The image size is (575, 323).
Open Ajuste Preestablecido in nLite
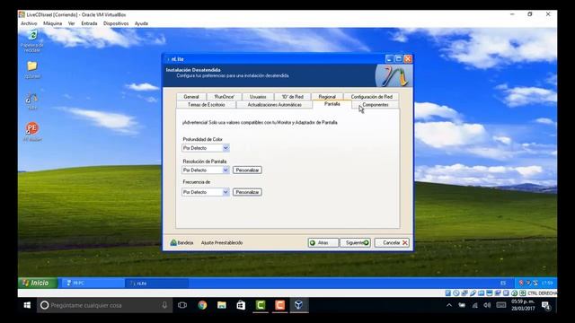[x=222, y=242]
